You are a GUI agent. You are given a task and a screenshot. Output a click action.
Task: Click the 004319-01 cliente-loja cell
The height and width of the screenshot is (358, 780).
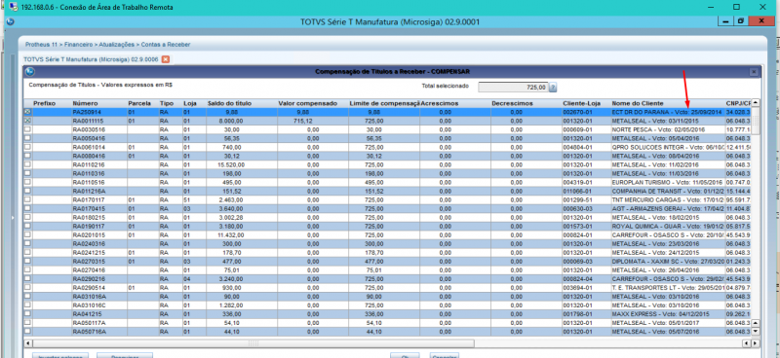[586, 182]
